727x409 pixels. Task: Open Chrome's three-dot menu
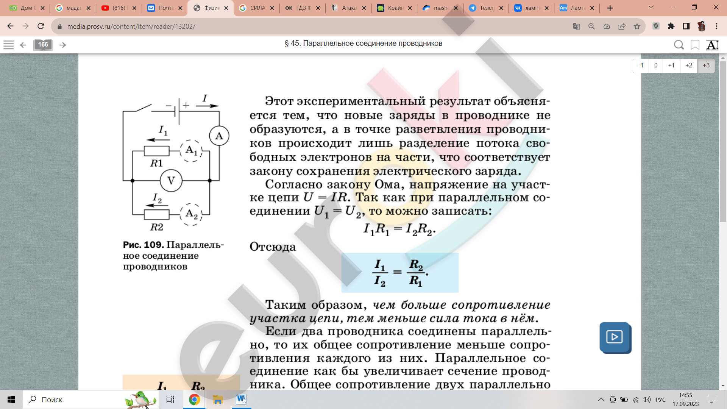pos(716,26)
